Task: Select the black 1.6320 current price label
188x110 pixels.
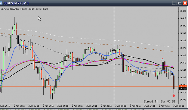Action: 183,89
